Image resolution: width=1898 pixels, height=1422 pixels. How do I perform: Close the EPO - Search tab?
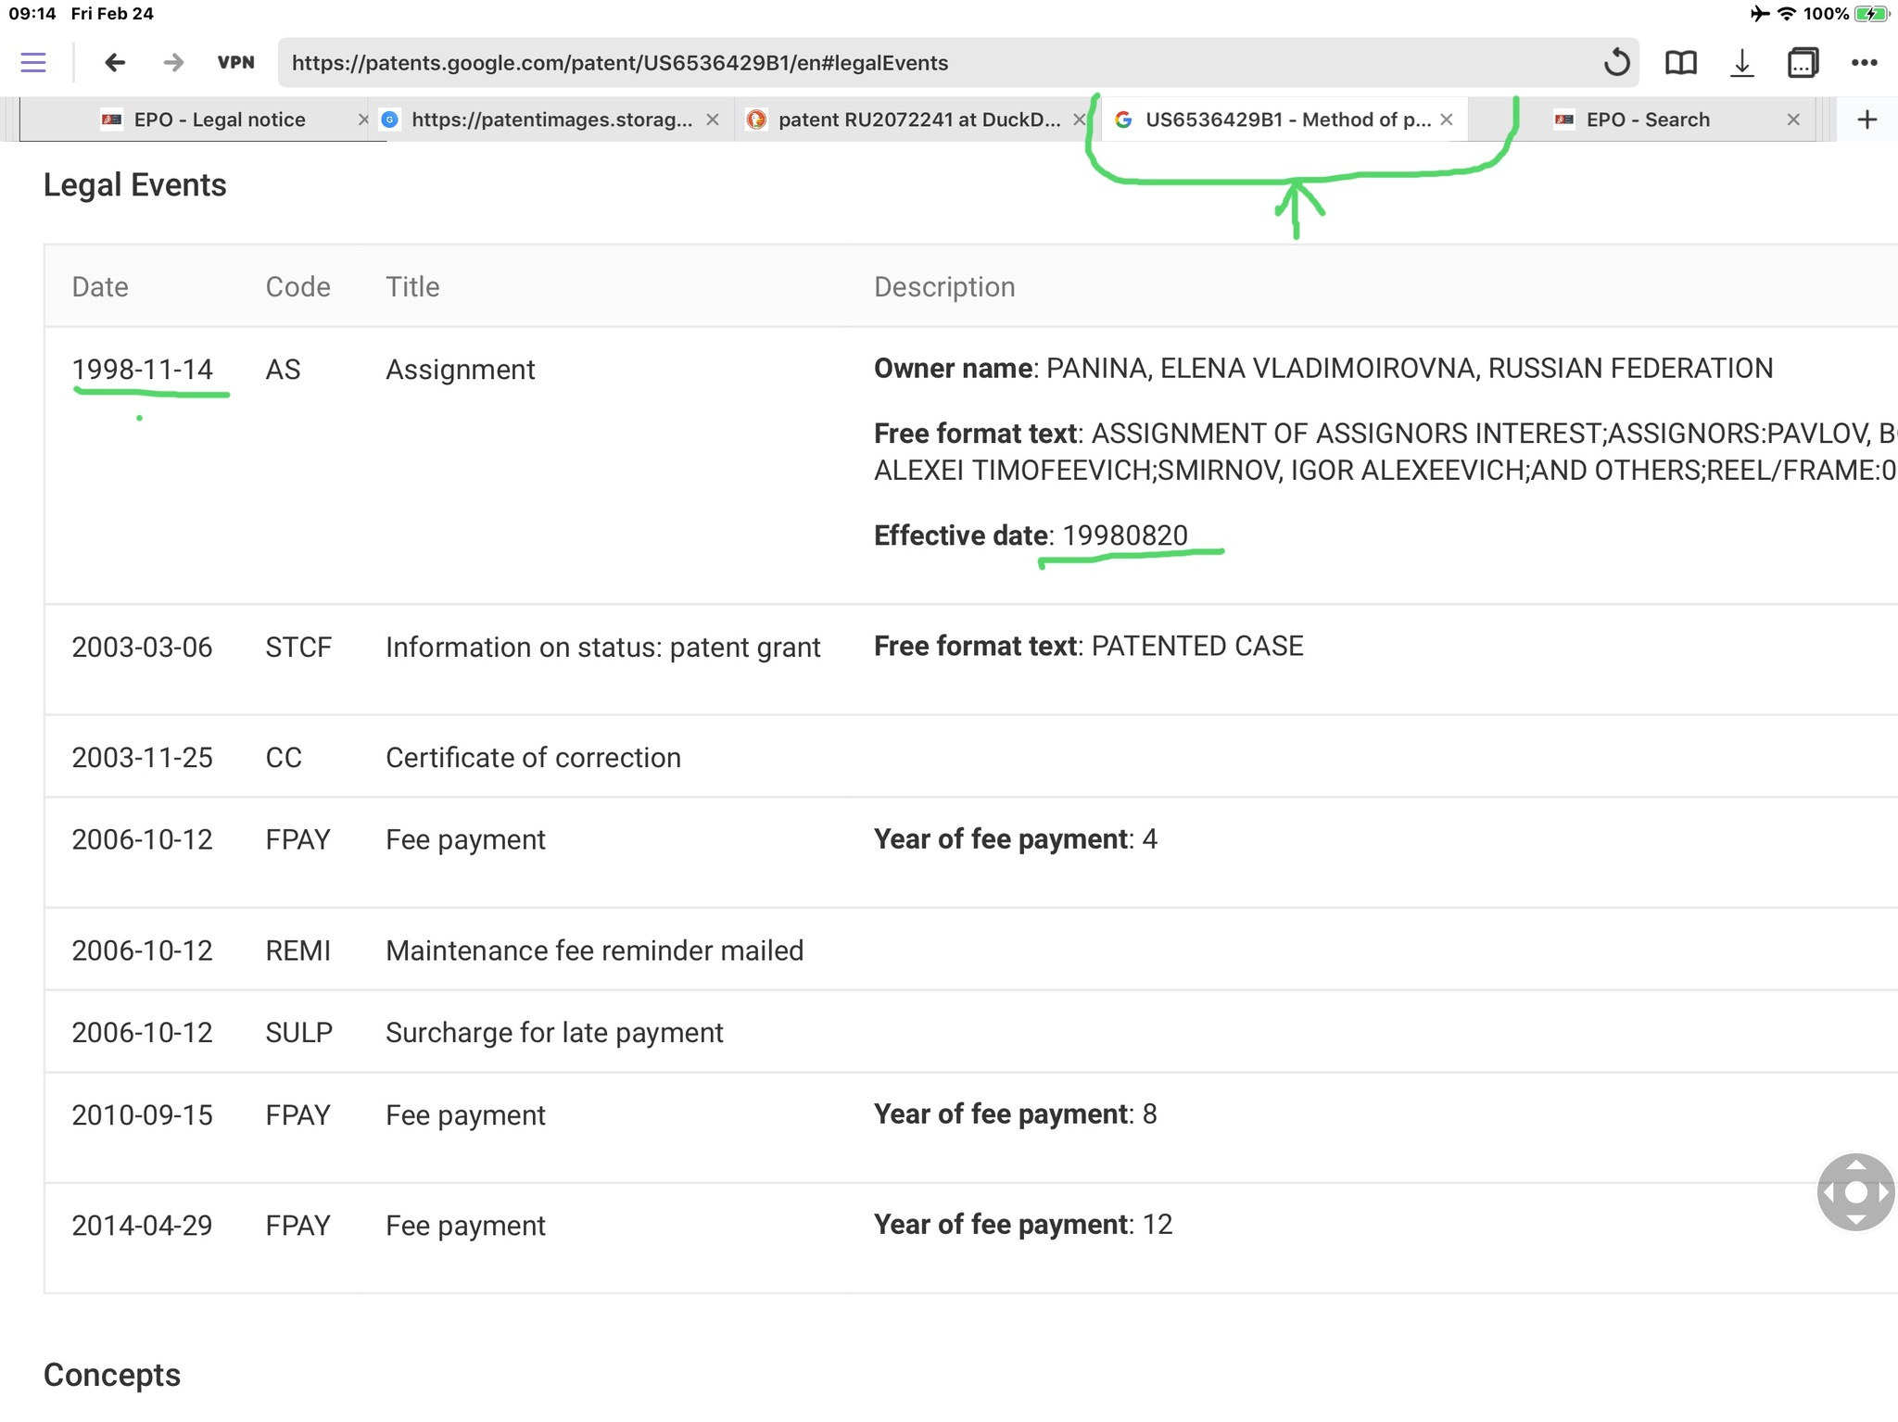click(x=1793, y=120)
